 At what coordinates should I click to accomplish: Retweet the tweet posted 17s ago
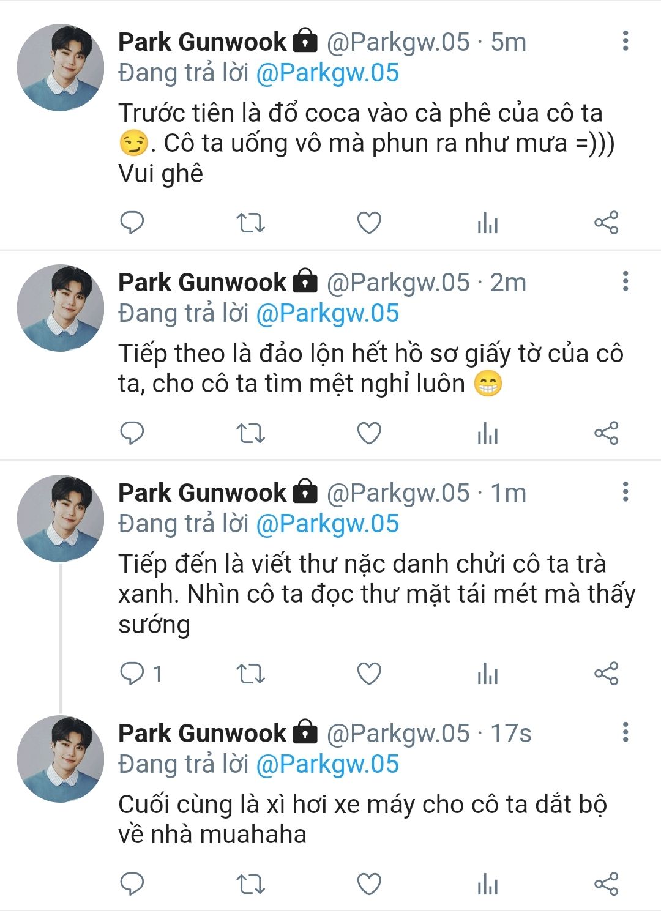pos(250,884)
